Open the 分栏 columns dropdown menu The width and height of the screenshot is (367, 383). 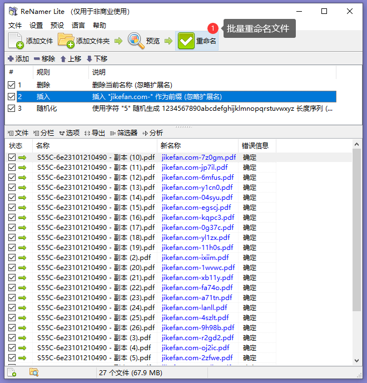pos(43,133)
